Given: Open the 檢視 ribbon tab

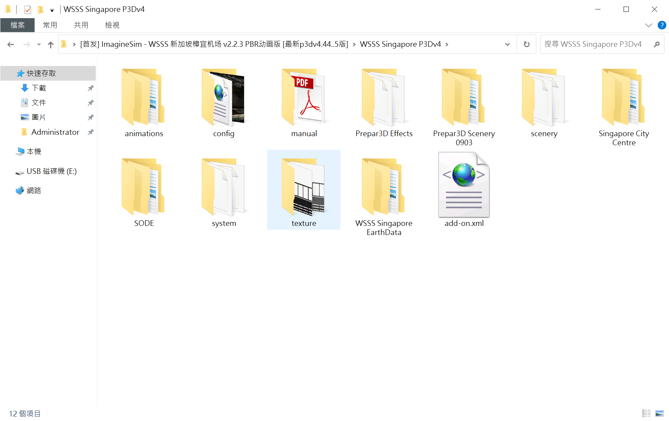Looking at the screenshot, I should (x=112, y=25).
